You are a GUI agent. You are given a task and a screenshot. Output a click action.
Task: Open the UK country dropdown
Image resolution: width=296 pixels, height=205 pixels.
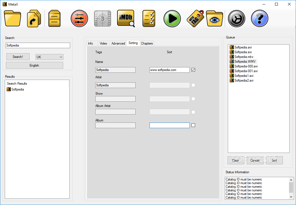click(49, 57)
